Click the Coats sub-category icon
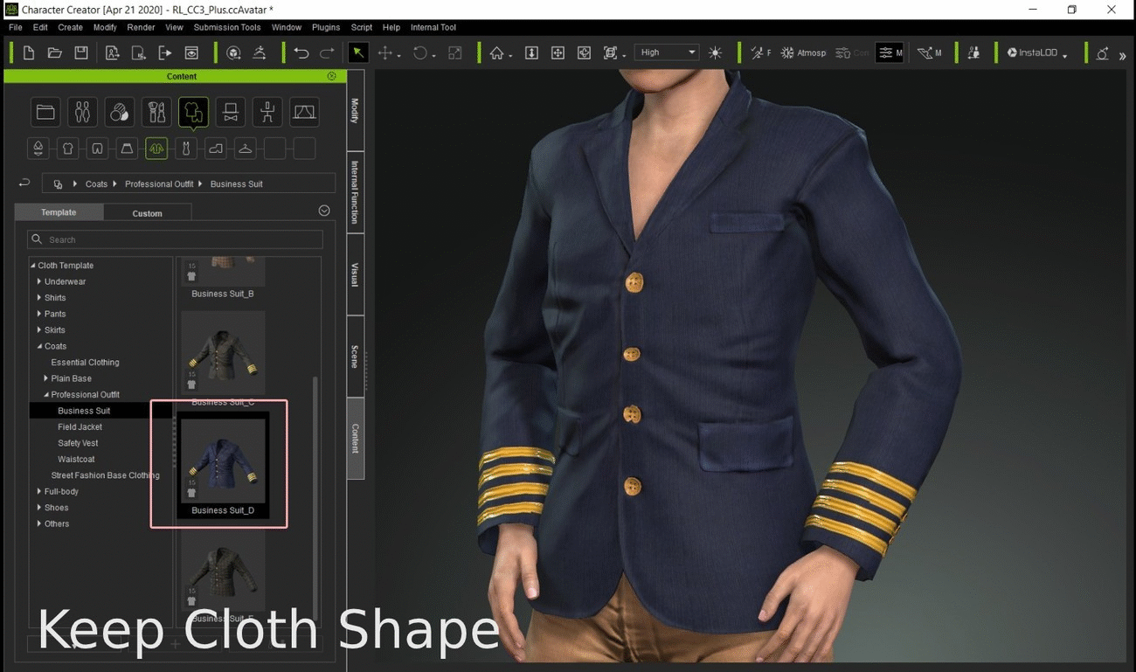Screen dimensions: 1136x672 coord(156,149)
